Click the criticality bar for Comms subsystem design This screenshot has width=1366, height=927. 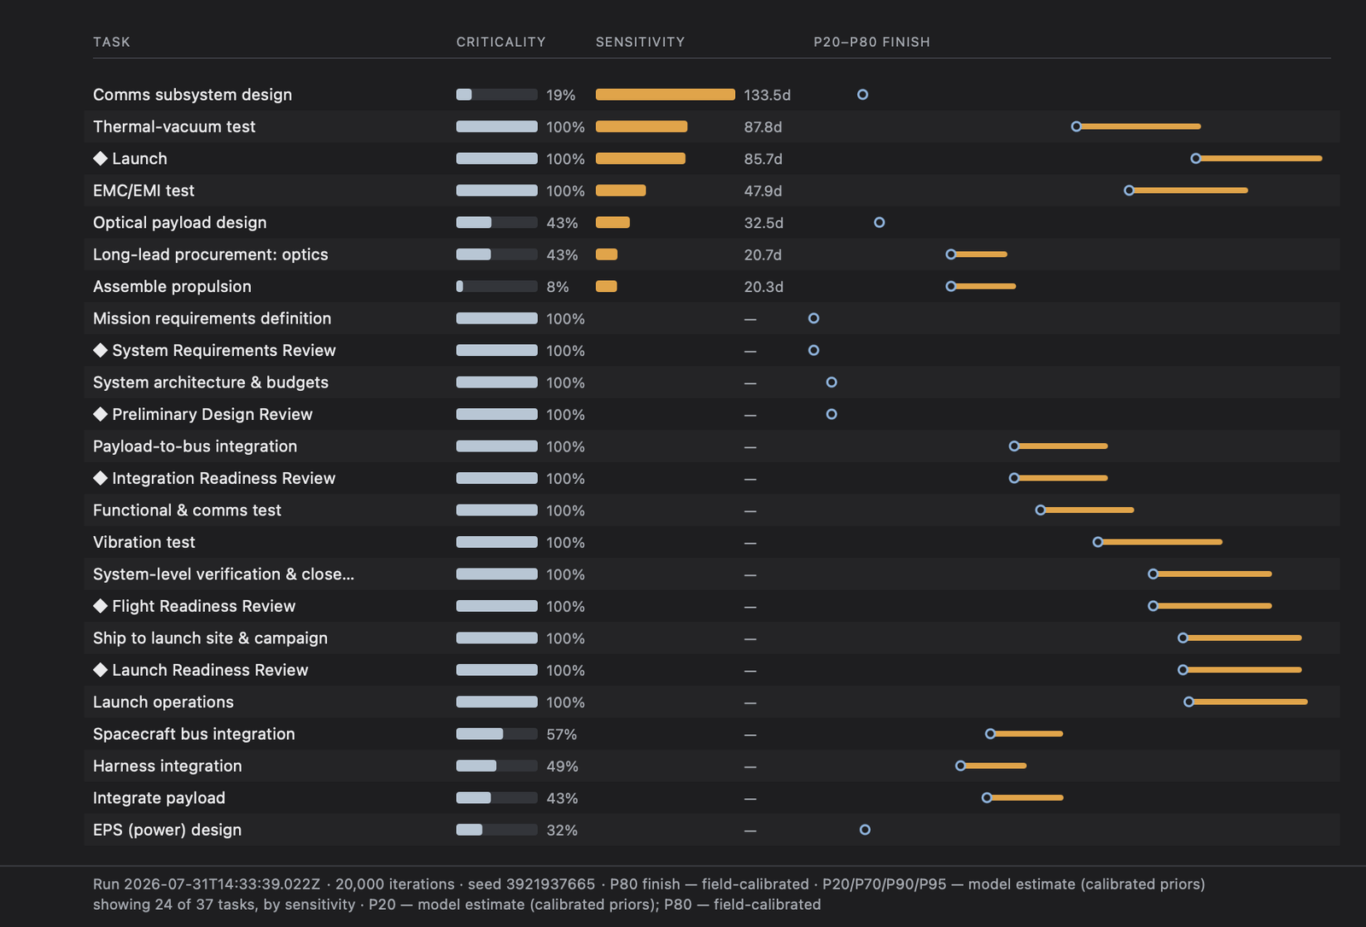click(497, 95)
